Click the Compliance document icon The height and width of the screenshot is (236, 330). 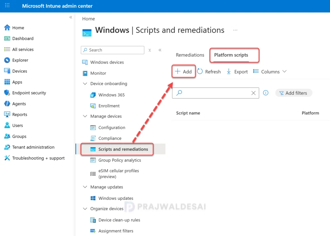click(x=93, y=138)
